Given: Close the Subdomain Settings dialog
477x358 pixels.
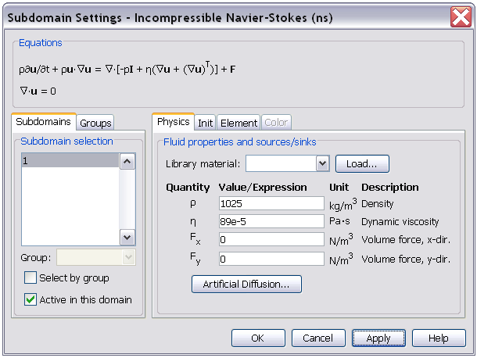Looking at the screenshot, I should [461, 17].
